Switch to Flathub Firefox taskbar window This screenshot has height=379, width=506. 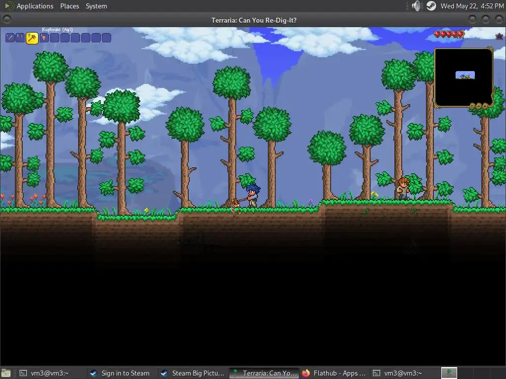(x=335, y=373)
